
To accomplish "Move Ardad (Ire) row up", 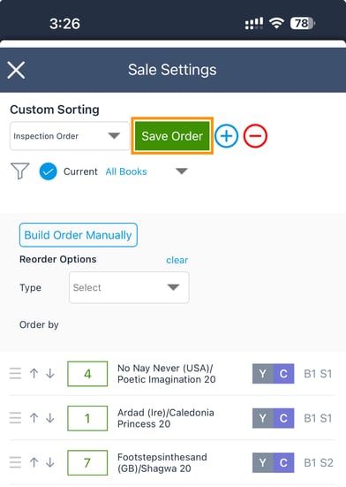I will (x=34, y=418).
